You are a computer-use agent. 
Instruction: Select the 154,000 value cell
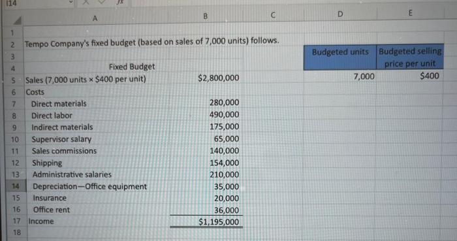[224, 163]
